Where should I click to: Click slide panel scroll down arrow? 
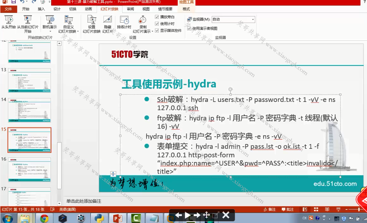coord(59,203)
